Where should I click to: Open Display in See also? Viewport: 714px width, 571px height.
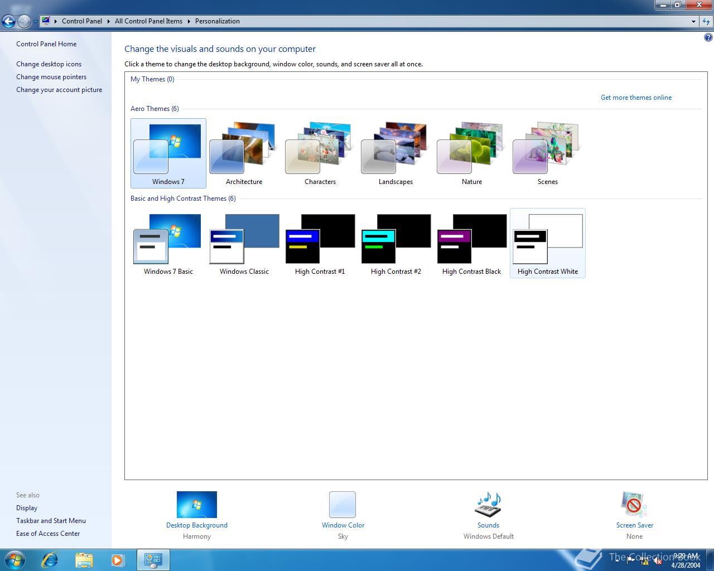click(x=27, y=508)
